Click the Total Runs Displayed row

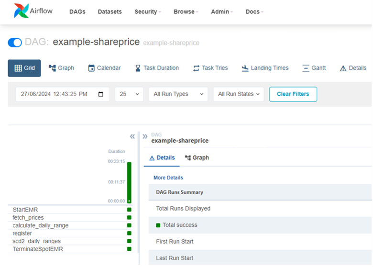point(260,209)
